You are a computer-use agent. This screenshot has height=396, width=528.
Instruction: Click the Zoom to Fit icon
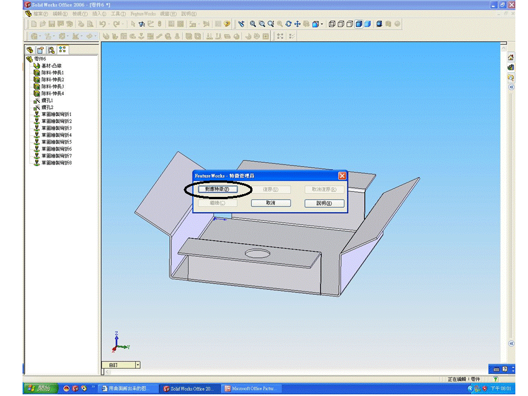pos(253,24)
